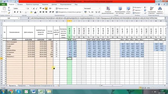168x94 pixels.
Task: Click the Вставить cells button
Action: tap(138, 8)
